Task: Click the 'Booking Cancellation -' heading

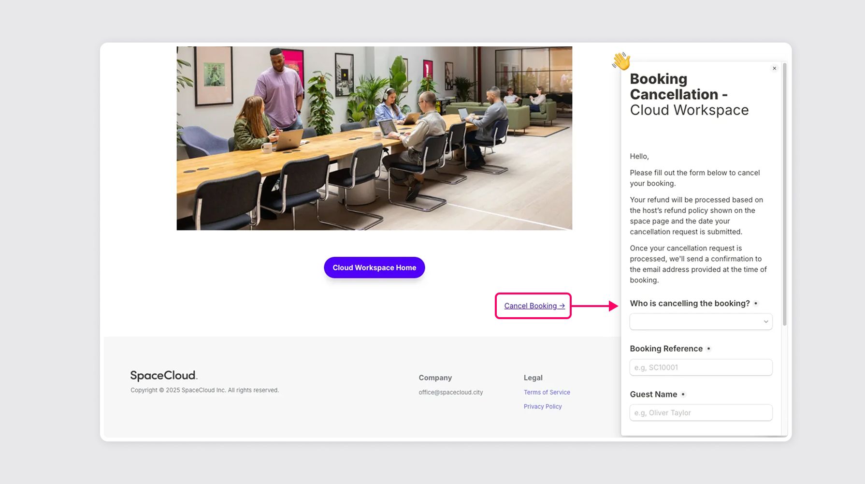Action: coord(678,87)
